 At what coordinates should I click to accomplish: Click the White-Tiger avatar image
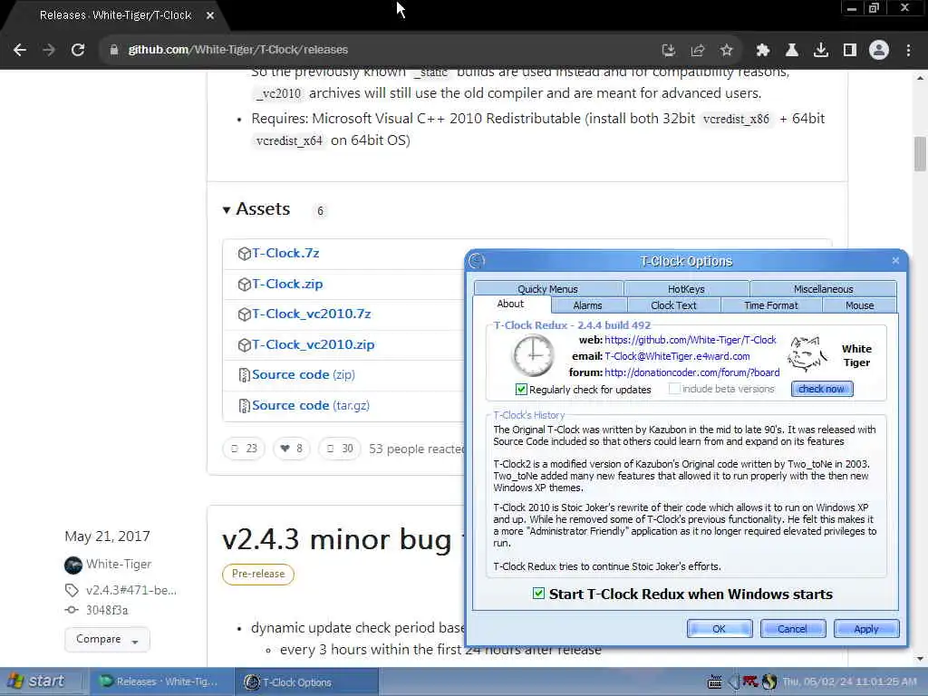(x=72, y=565)
